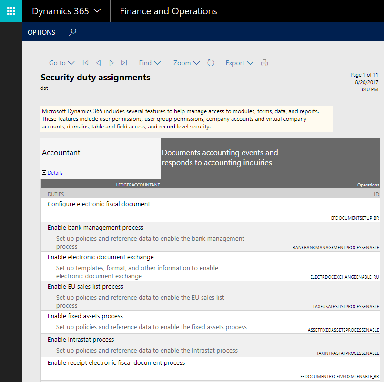Go to next report page

coord(111,63)
